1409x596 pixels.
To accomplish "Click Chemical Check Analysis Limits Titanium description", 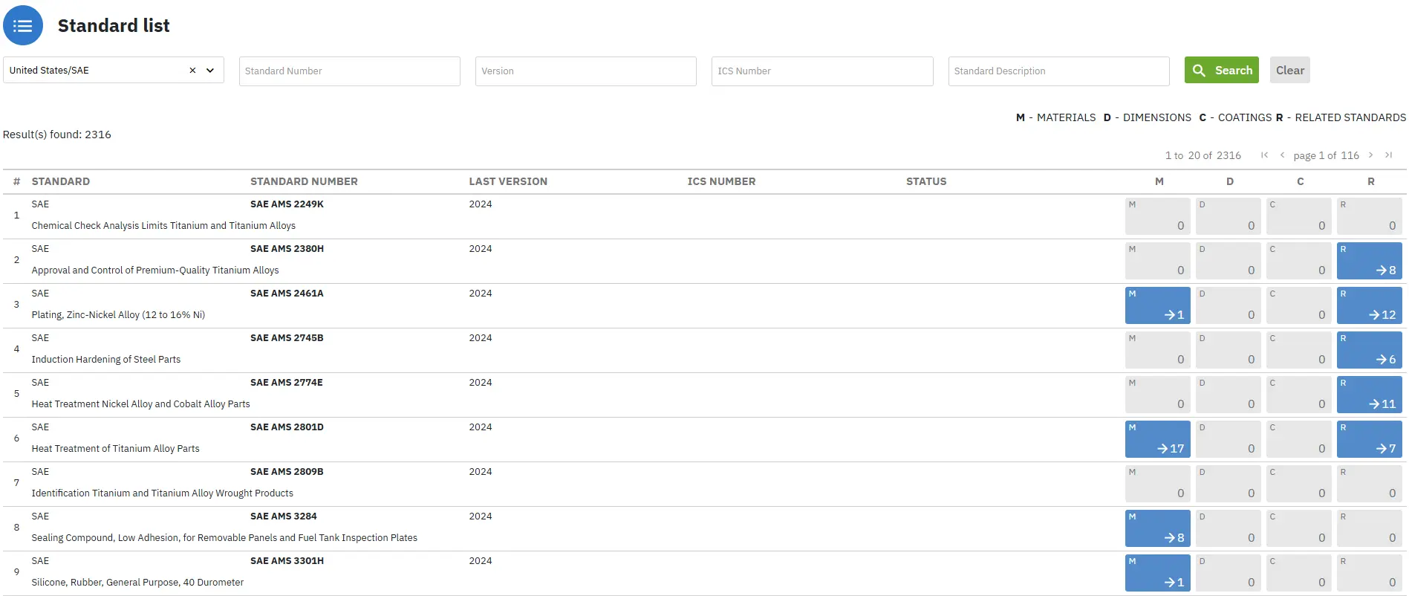I will tap(163, 226).
